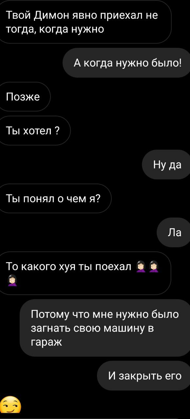This screenshot has width=190, height=419.
Task: Select the 'Ну да' reply bubble
Action: coord(166,164)
